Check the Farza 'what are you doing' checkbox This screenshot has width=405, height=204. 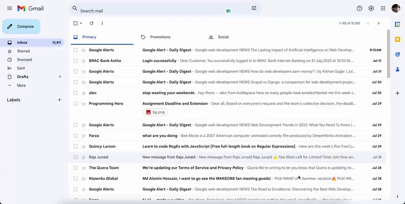coord(75,136)
